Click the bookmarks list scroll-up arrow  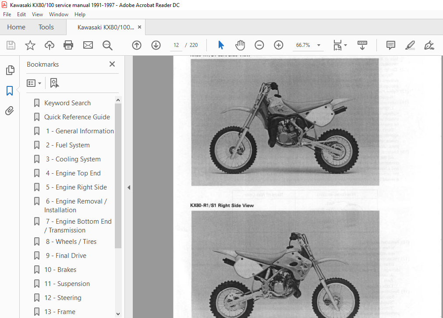tap(118, 100)
